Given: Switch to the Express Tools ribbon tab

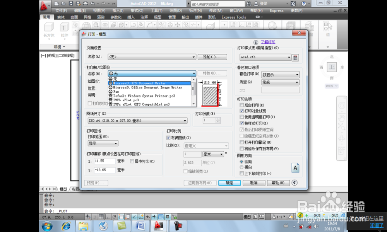Looking at the screenshot, I should click(x=234, y=17).
